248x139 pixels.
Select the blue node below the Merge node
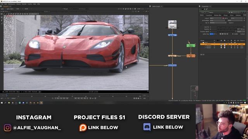tap(172, 65)
